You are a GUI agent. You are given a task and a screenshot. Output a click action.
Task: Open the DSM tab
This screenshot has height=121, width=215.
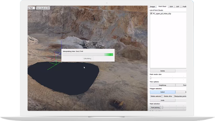(x=171, y=6)
